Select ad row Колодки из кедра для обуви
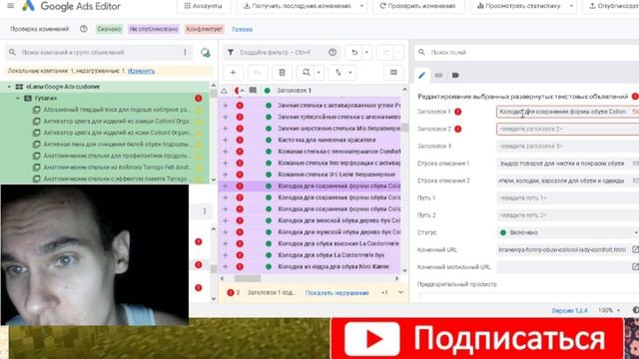This screenshot has width=639, height=359. [310, 266]
